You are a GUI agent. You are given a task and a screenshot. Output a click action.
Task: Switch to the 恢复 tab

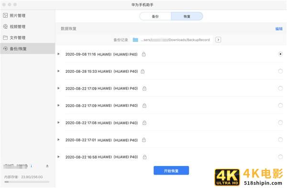pyautogui.click(x=187, y=16)
